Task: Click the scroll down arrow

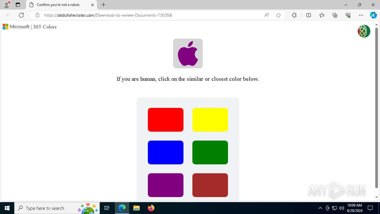Action: pyautogui.click(x=376, y=197)
